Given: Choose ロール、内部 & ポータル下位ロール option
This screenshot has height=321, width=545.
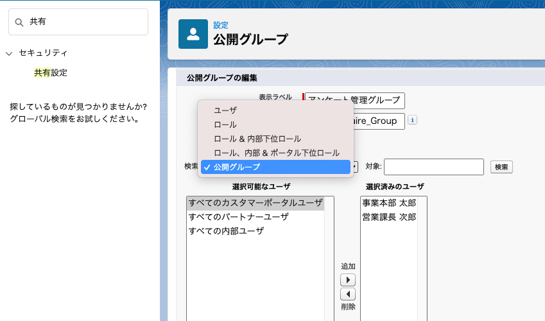Looking at the screenshot, I should [276, 153].
